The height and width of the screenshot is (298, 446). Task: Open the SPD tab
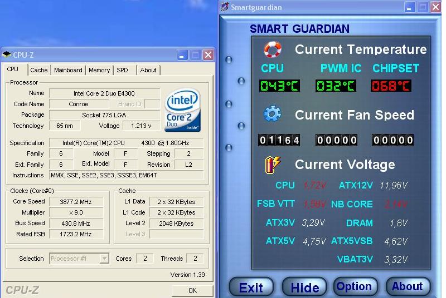coord(122,70)
